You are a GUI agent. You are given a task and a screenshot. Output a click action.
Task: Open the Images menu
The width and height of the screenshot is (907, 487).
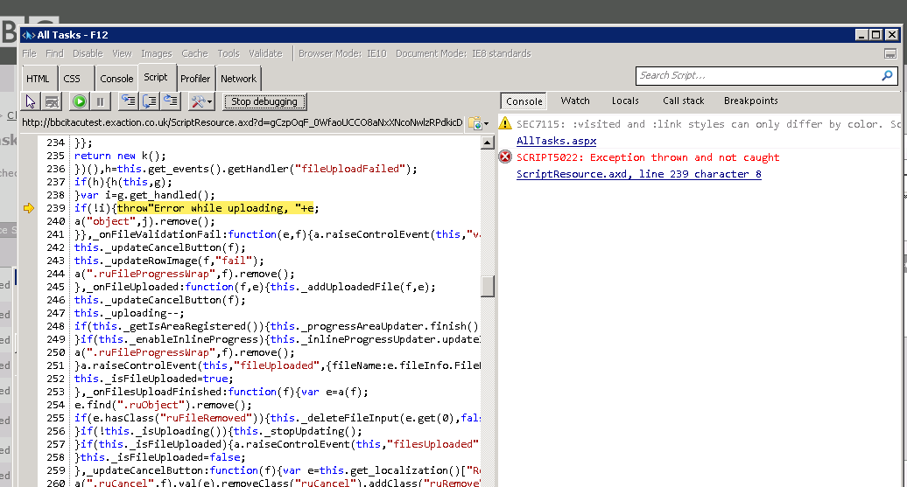coord(157,53)
